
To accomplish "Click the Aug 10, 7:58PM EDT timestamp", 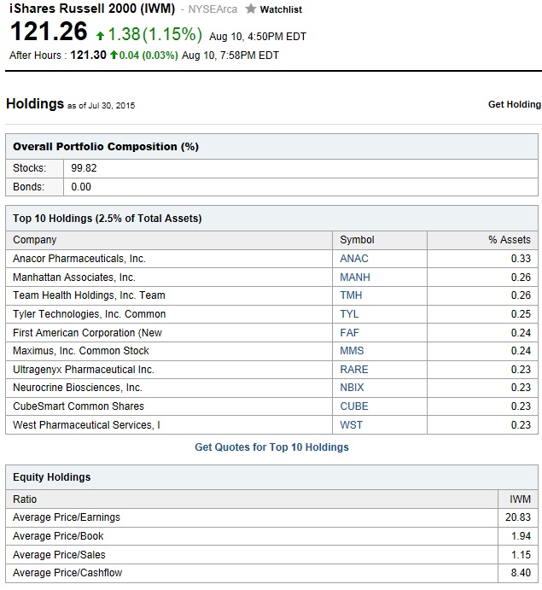I will click(x=230, y=55).
